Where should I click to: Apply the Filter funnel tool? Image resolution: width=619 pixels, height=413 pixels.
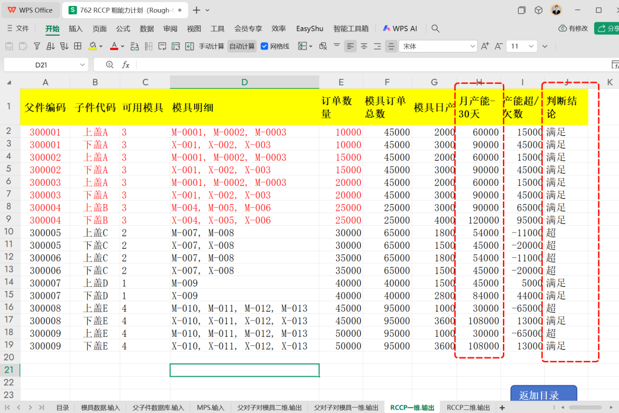tap(37, 46)
